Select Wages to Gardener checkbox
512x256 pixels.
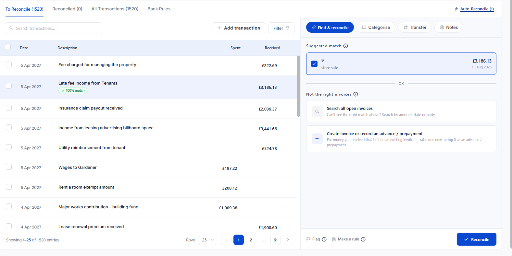click(9, 167)
